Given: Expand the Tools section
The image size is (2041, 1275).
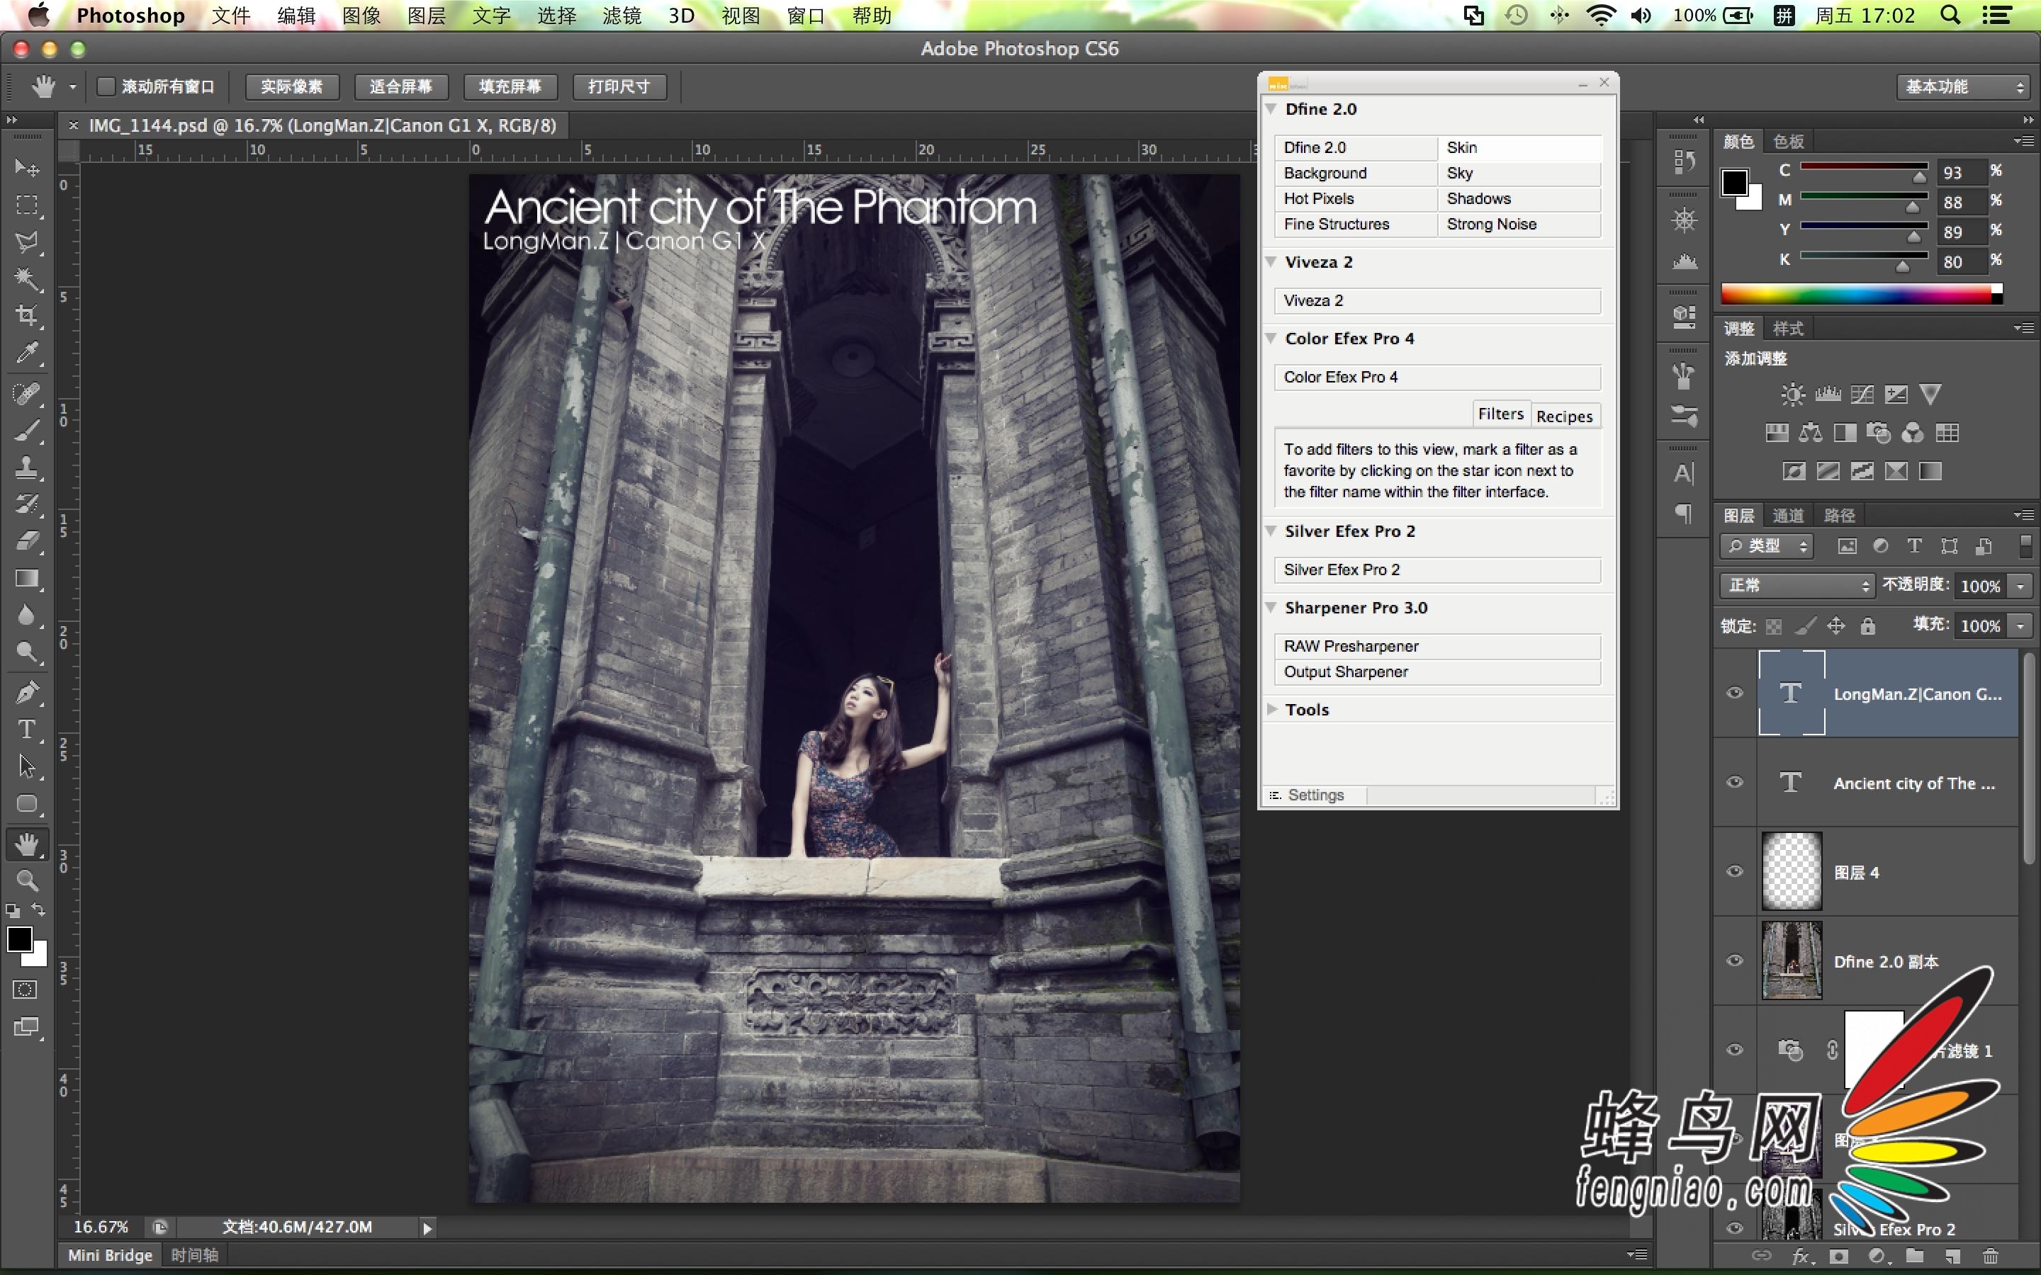Looking at the screenshot, I should 1272,709.
